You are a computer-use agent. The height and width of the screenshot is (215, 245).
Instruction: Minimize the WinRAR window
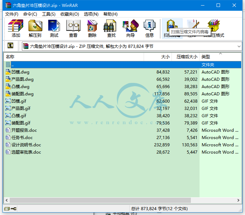pyautogui.click(x=203, y=5)
